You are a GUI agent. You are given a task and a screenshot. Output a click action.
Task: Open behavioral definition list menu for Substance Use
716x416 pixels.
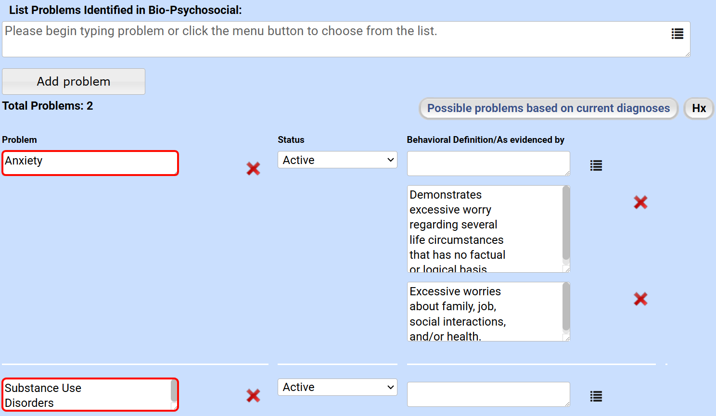596,396
